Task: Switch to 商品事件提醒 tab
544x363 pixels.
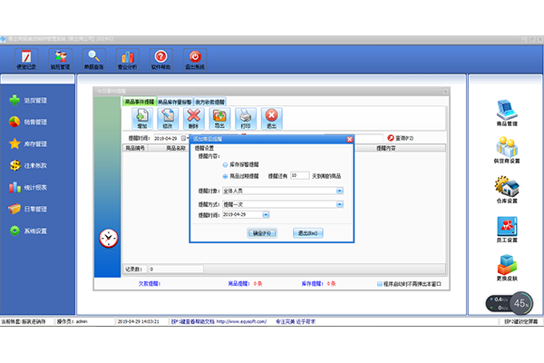Action: pos(140,102)
